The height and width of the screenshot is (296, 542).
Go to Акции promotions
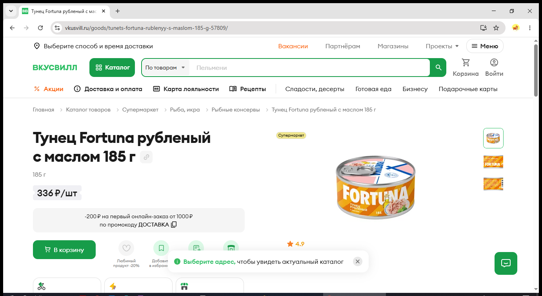pyautogui.click(x=49, y=89)
